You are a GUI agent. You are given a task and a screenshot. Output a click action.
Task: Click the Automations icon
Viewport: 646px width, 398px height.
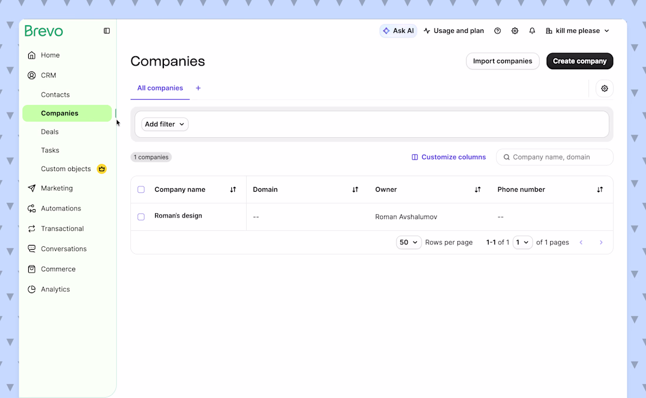[x=32, y=209]
